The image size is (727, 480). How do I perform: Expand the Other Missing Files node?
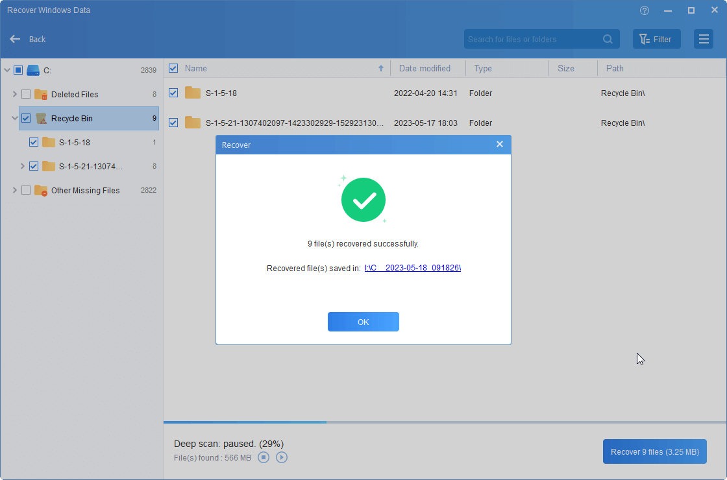tap(14, 190)
